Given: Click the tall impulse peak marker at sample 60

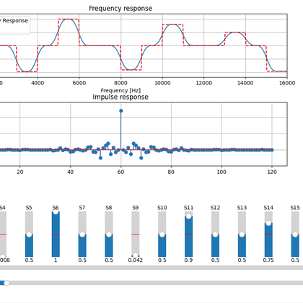Looking at the screenshot, I should 121,111.
